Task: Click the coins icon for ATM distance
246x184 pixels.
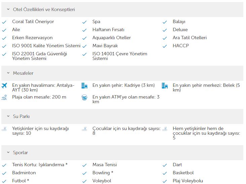Action: pyautogui.click(x=84, y=97)
